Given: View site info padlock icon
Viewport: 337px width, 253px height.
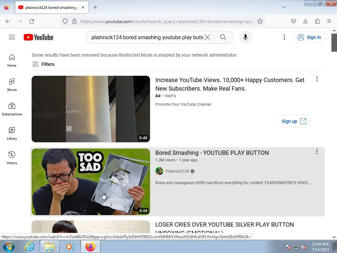Looking at the screenshot, I should coord(74,21).
